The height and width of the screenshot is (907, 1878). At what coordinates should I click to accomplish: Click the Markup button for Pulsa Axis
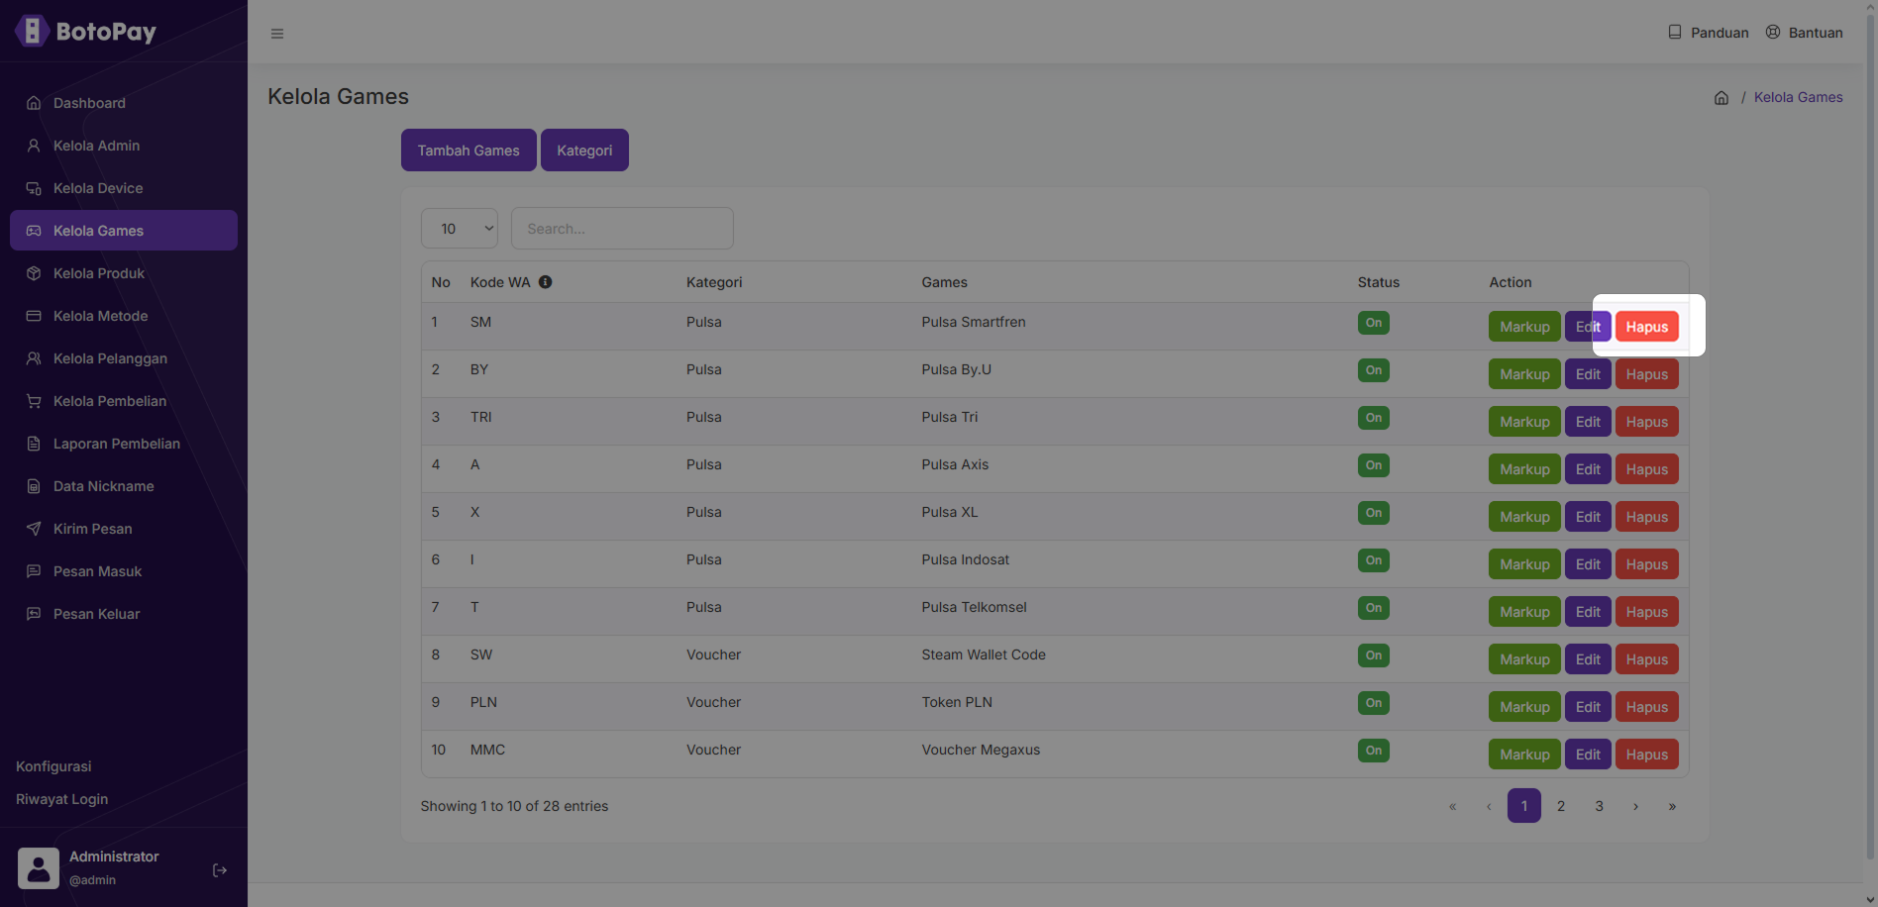[1523, 469]
